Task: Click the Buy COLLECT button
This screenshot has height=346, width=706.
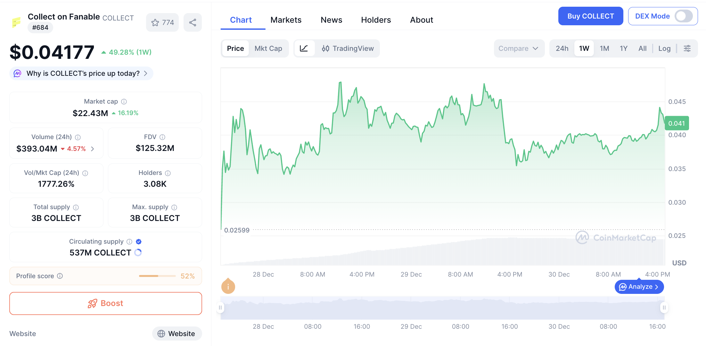Action: tap(590, 16)
